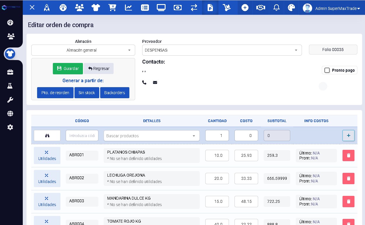Select the wrench tools icon in sidebar
The image size is (365, 225).
coord(11,100)
